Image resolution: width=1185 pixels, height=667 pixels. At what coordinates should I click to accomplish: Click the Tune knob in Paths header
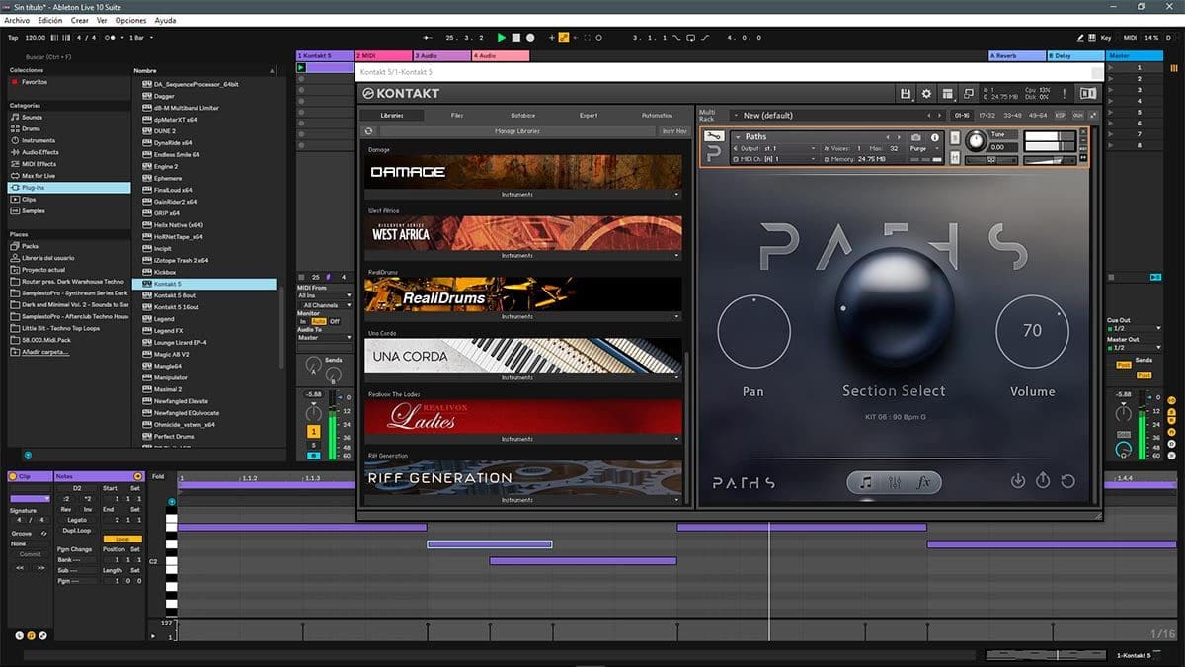point(975,140)
